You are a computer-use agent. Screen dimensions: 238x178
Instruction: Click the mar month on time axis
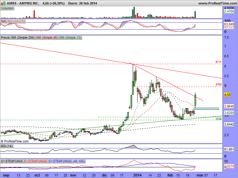tap(201, 175)
